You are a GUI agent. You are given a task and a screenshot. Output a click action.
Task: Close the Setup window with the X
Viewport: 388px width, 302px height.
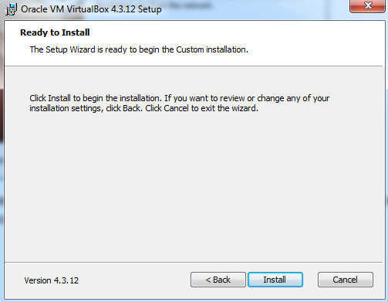(x=367, y=5)
